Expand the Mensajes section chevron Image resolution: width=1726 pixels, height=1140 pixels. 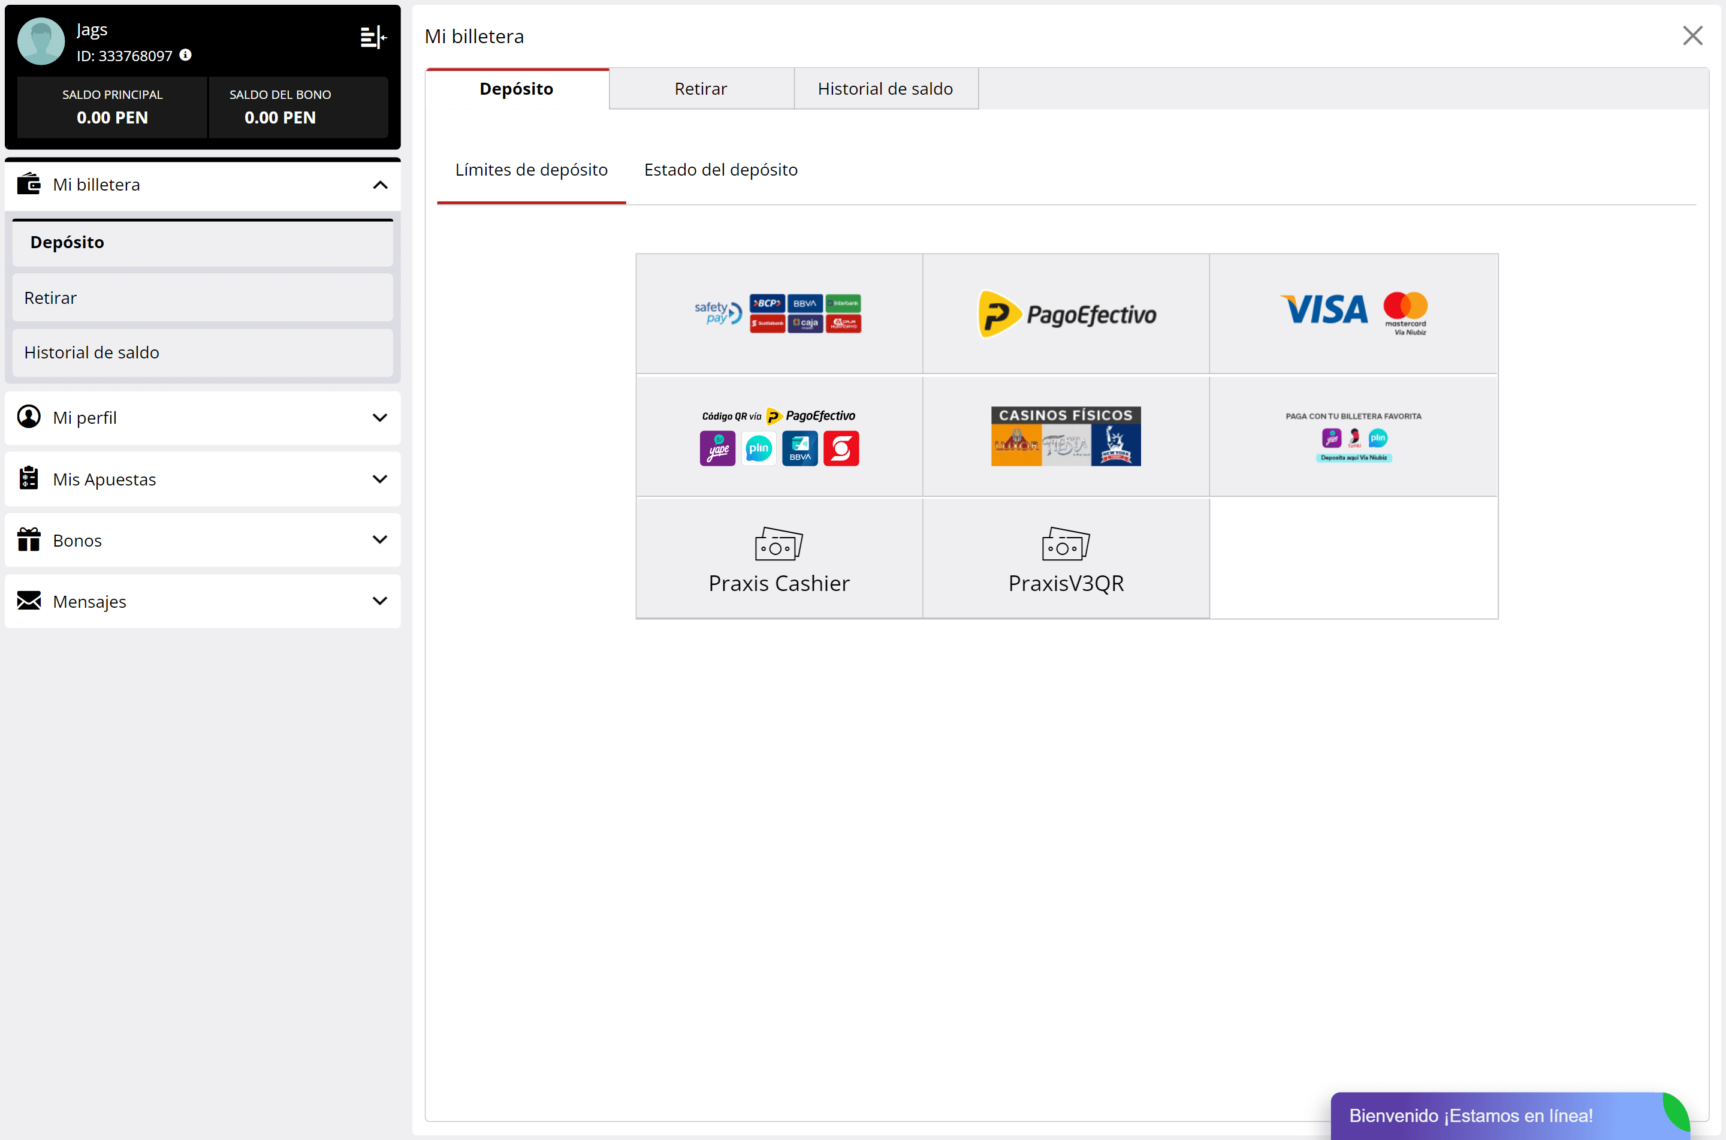[380, 601]
